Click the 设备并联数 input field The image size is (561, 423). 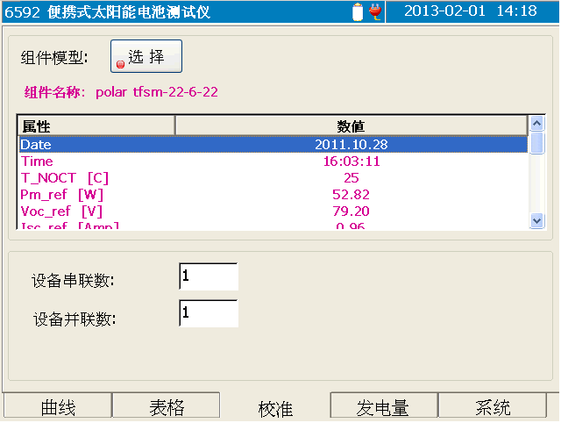click(x=209, y=313)
